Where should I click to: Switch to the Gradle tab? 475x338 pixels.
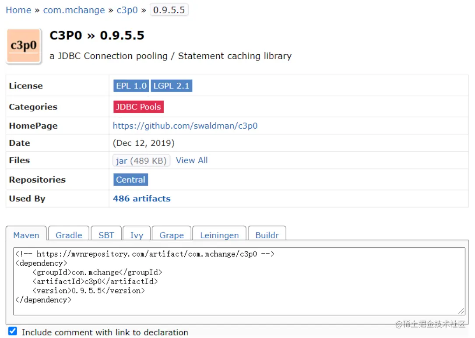coord(69,235)
